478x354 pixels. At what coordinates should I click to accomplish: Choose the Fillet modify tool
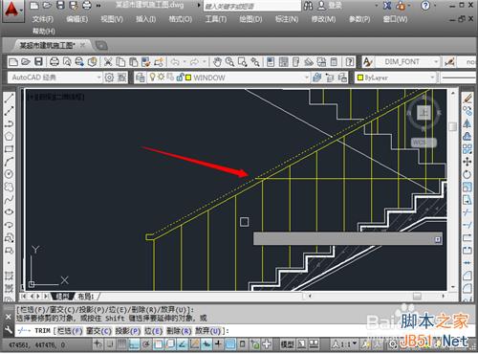pyautogui.click(x=467, y=288)
